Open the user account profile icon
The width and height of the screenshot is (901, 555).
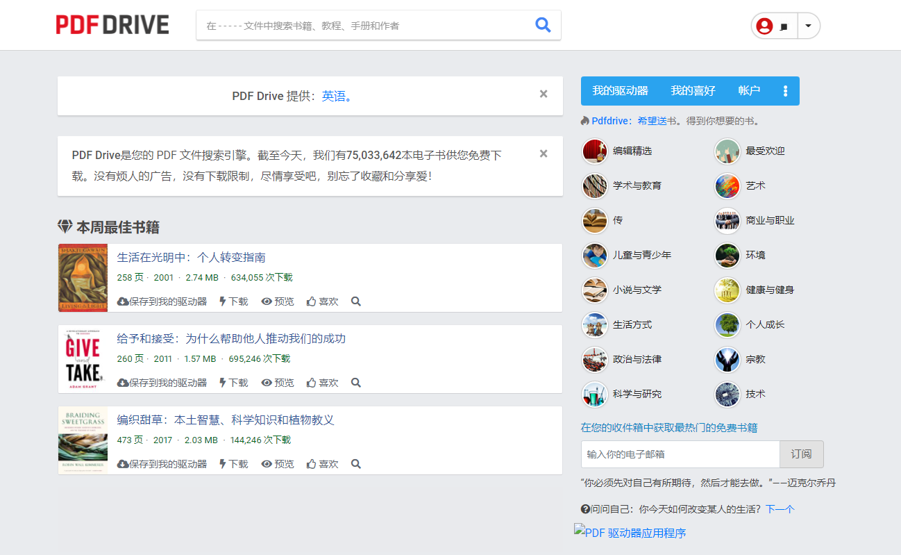tap(764, 25)
